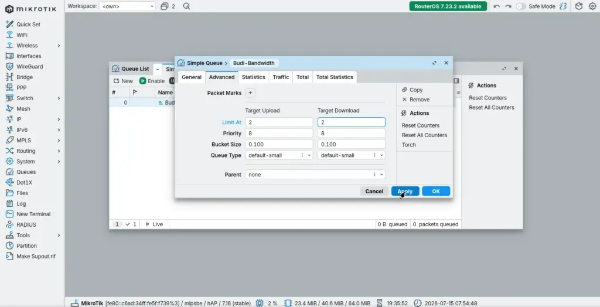
Task: Click RouterOS 7.23.2 available button
Action: (x=448, y=6)
